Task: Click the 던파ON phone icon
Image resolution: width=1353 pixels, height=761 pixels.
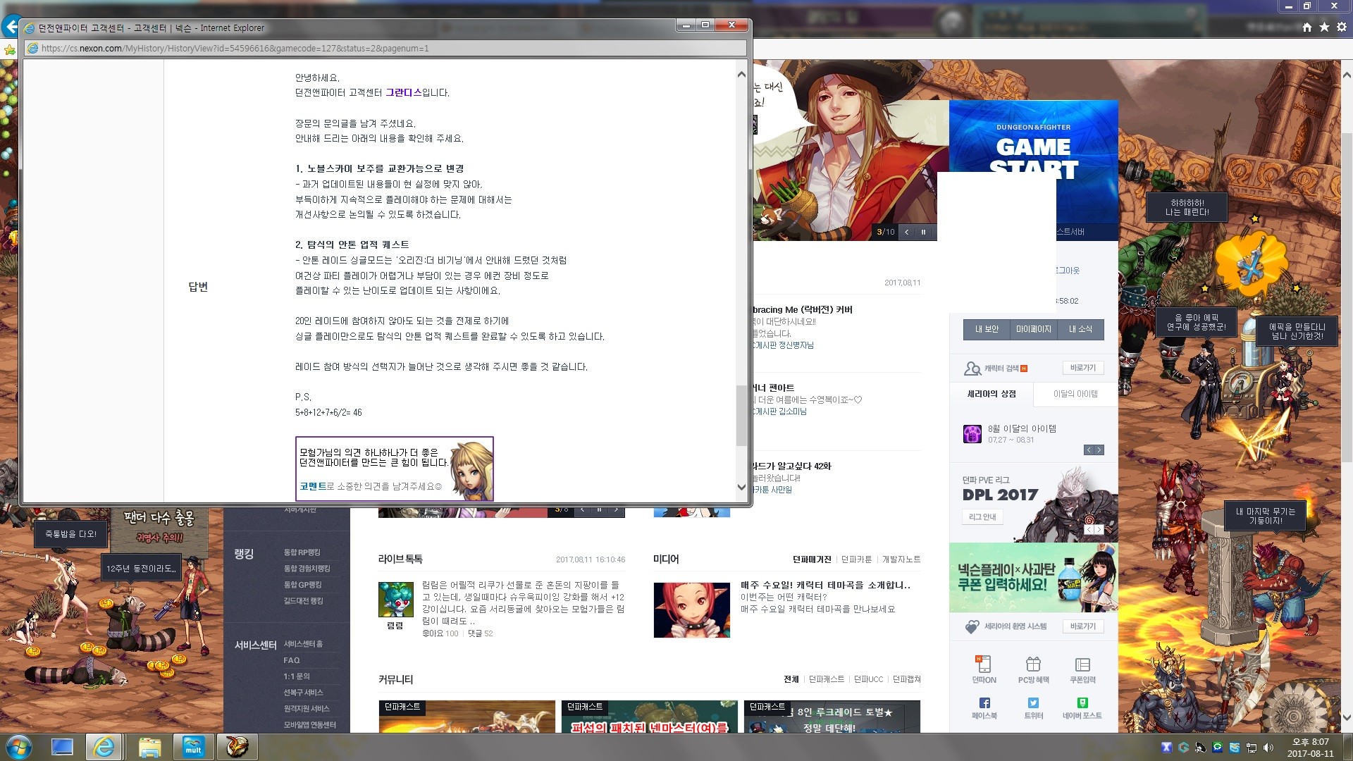Action: pos(984,664)
